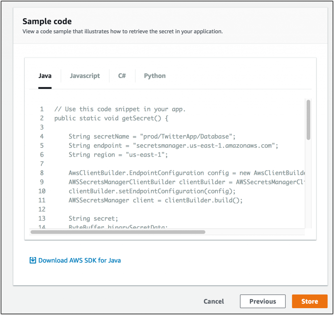Click the Sample code heading
Viewport: 334px width, 315px height.
[47, 21]
